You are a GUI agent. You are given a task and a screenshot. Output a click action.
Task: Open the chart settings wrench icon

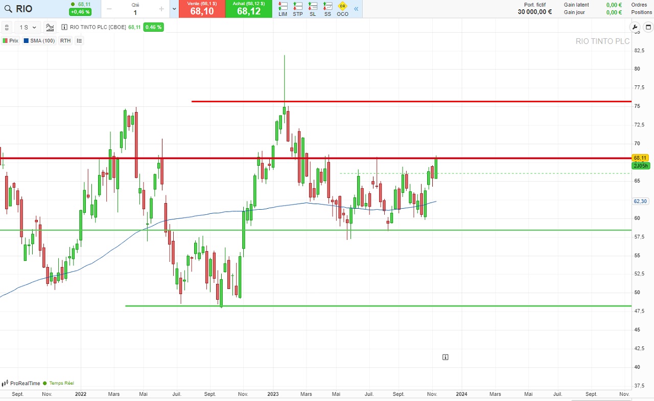[x=635, y=27]
